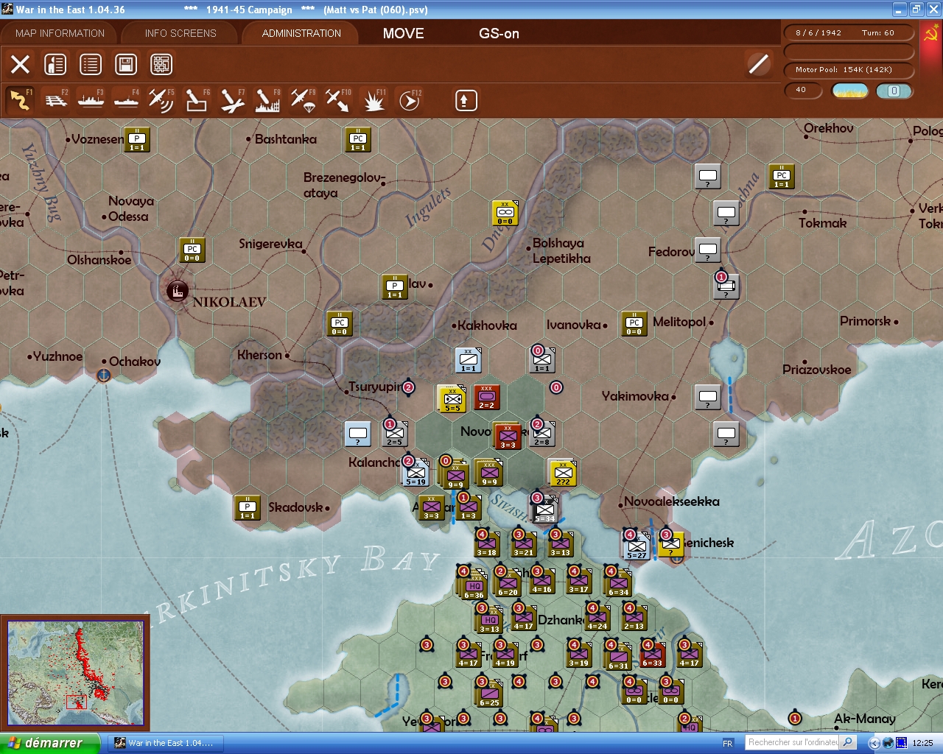
Task: Click the F12 circled arrow icon
Action: click(409, 100)
